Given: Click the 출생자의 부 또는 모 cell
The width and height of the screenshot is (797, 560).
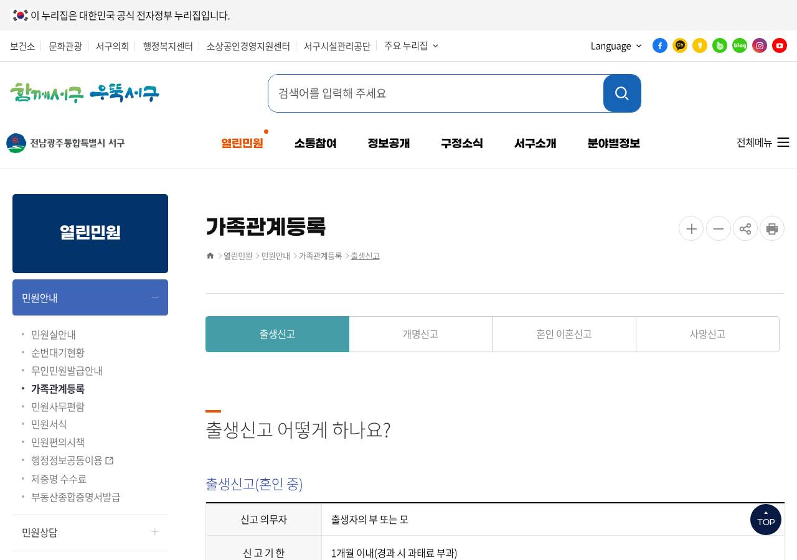Looking at the screenshot, I should coord(553,519).
